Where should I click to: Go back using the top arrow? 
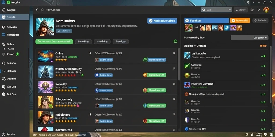(37, 10)
